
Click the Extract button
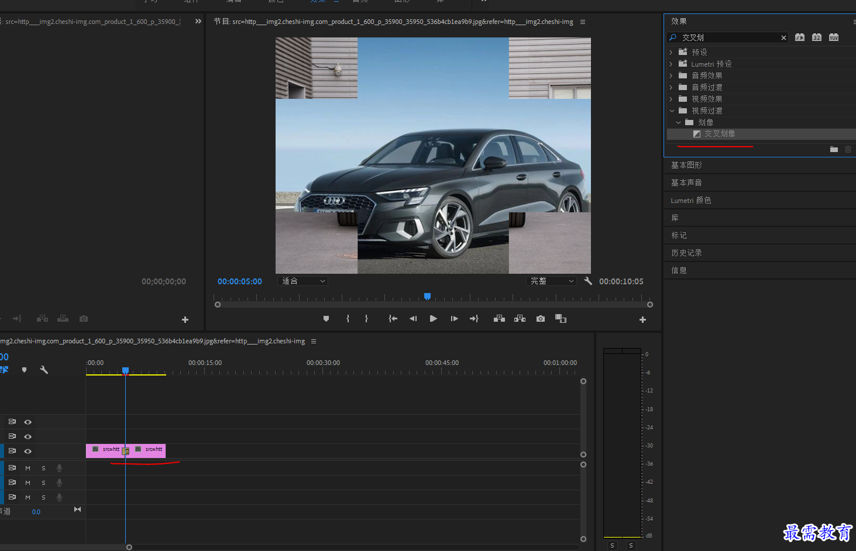pos(520,319)
